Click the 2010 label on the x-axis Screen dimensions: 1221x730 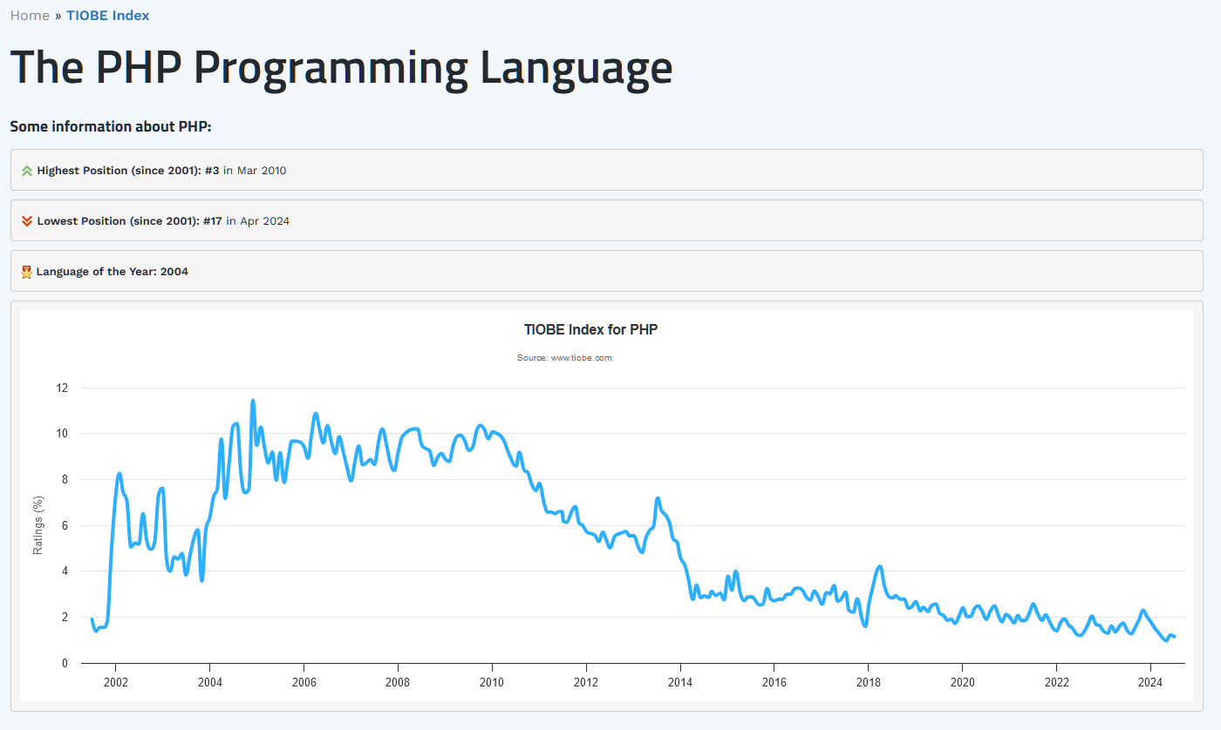click(x=492, y=682)
